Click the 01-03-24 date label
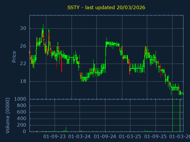The height and width of the screenshot is (142, 190). click(x=80, y=137)
